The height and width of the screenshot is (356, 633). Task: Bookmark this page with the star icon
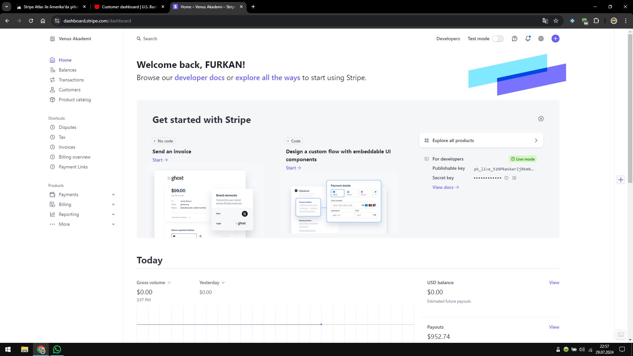(x=556, y=21)
